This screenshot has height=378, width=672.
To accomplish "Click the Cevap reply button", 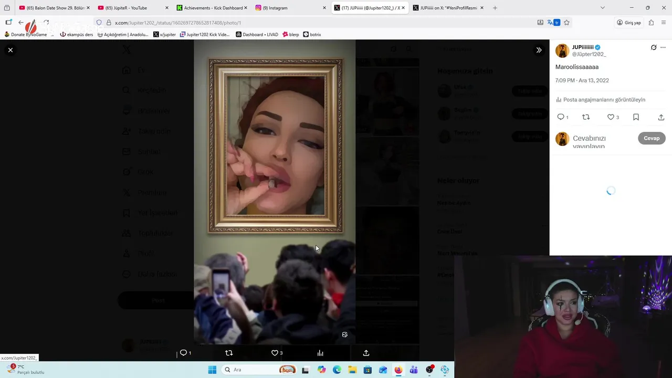I will point(652,138).
